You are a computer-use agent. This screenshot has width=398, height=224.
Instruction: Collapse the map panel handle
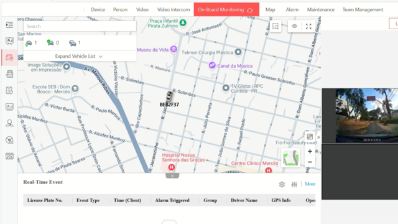[172, 175]
